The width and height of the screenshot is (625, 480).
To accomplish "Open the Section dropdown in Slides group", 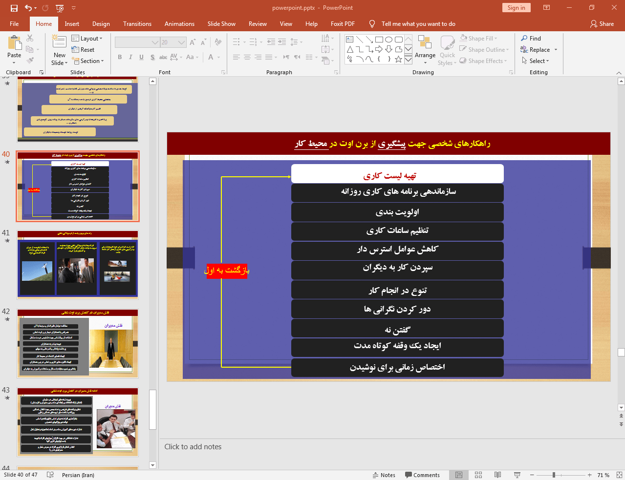I will coord(88,61).
